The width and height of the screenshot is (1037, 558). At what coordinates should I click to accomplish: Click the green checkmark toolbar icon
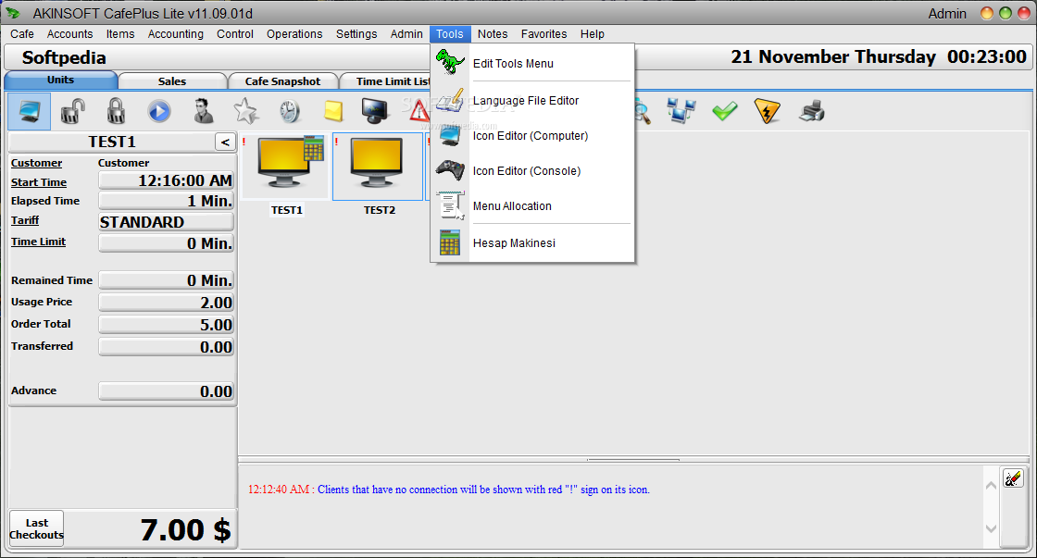[725, 111]
